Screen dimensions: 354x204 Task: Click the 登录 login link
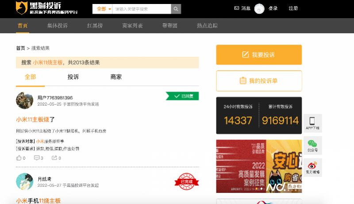point(273,8)
